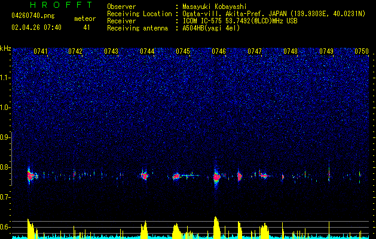Click the tallest yellow intensity peak at 0746

216,226
